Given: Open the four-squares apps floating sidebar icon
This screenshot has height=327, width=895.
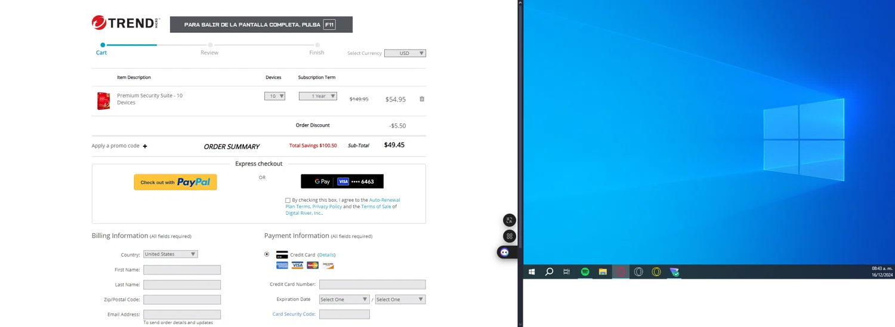Looking at the screenshot, I should [x=509, y=236].
